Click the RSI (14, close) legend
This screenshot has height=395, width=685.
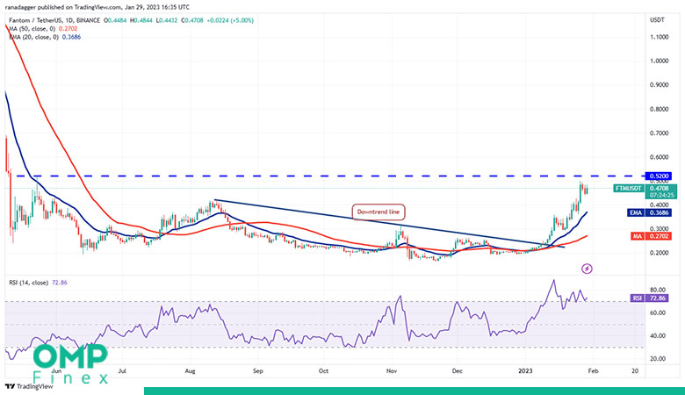point(38,283)
